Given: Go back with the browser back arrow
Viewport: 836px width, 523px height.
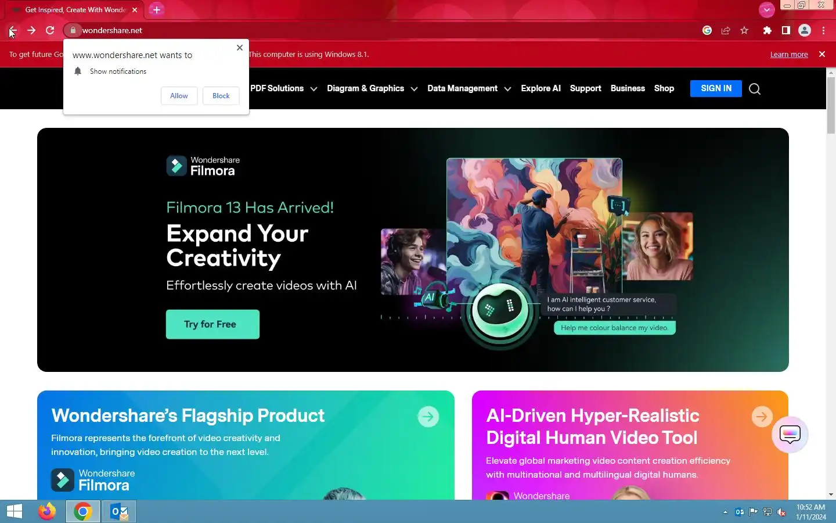Looking at the screenshot, I should tap(12, 30).
